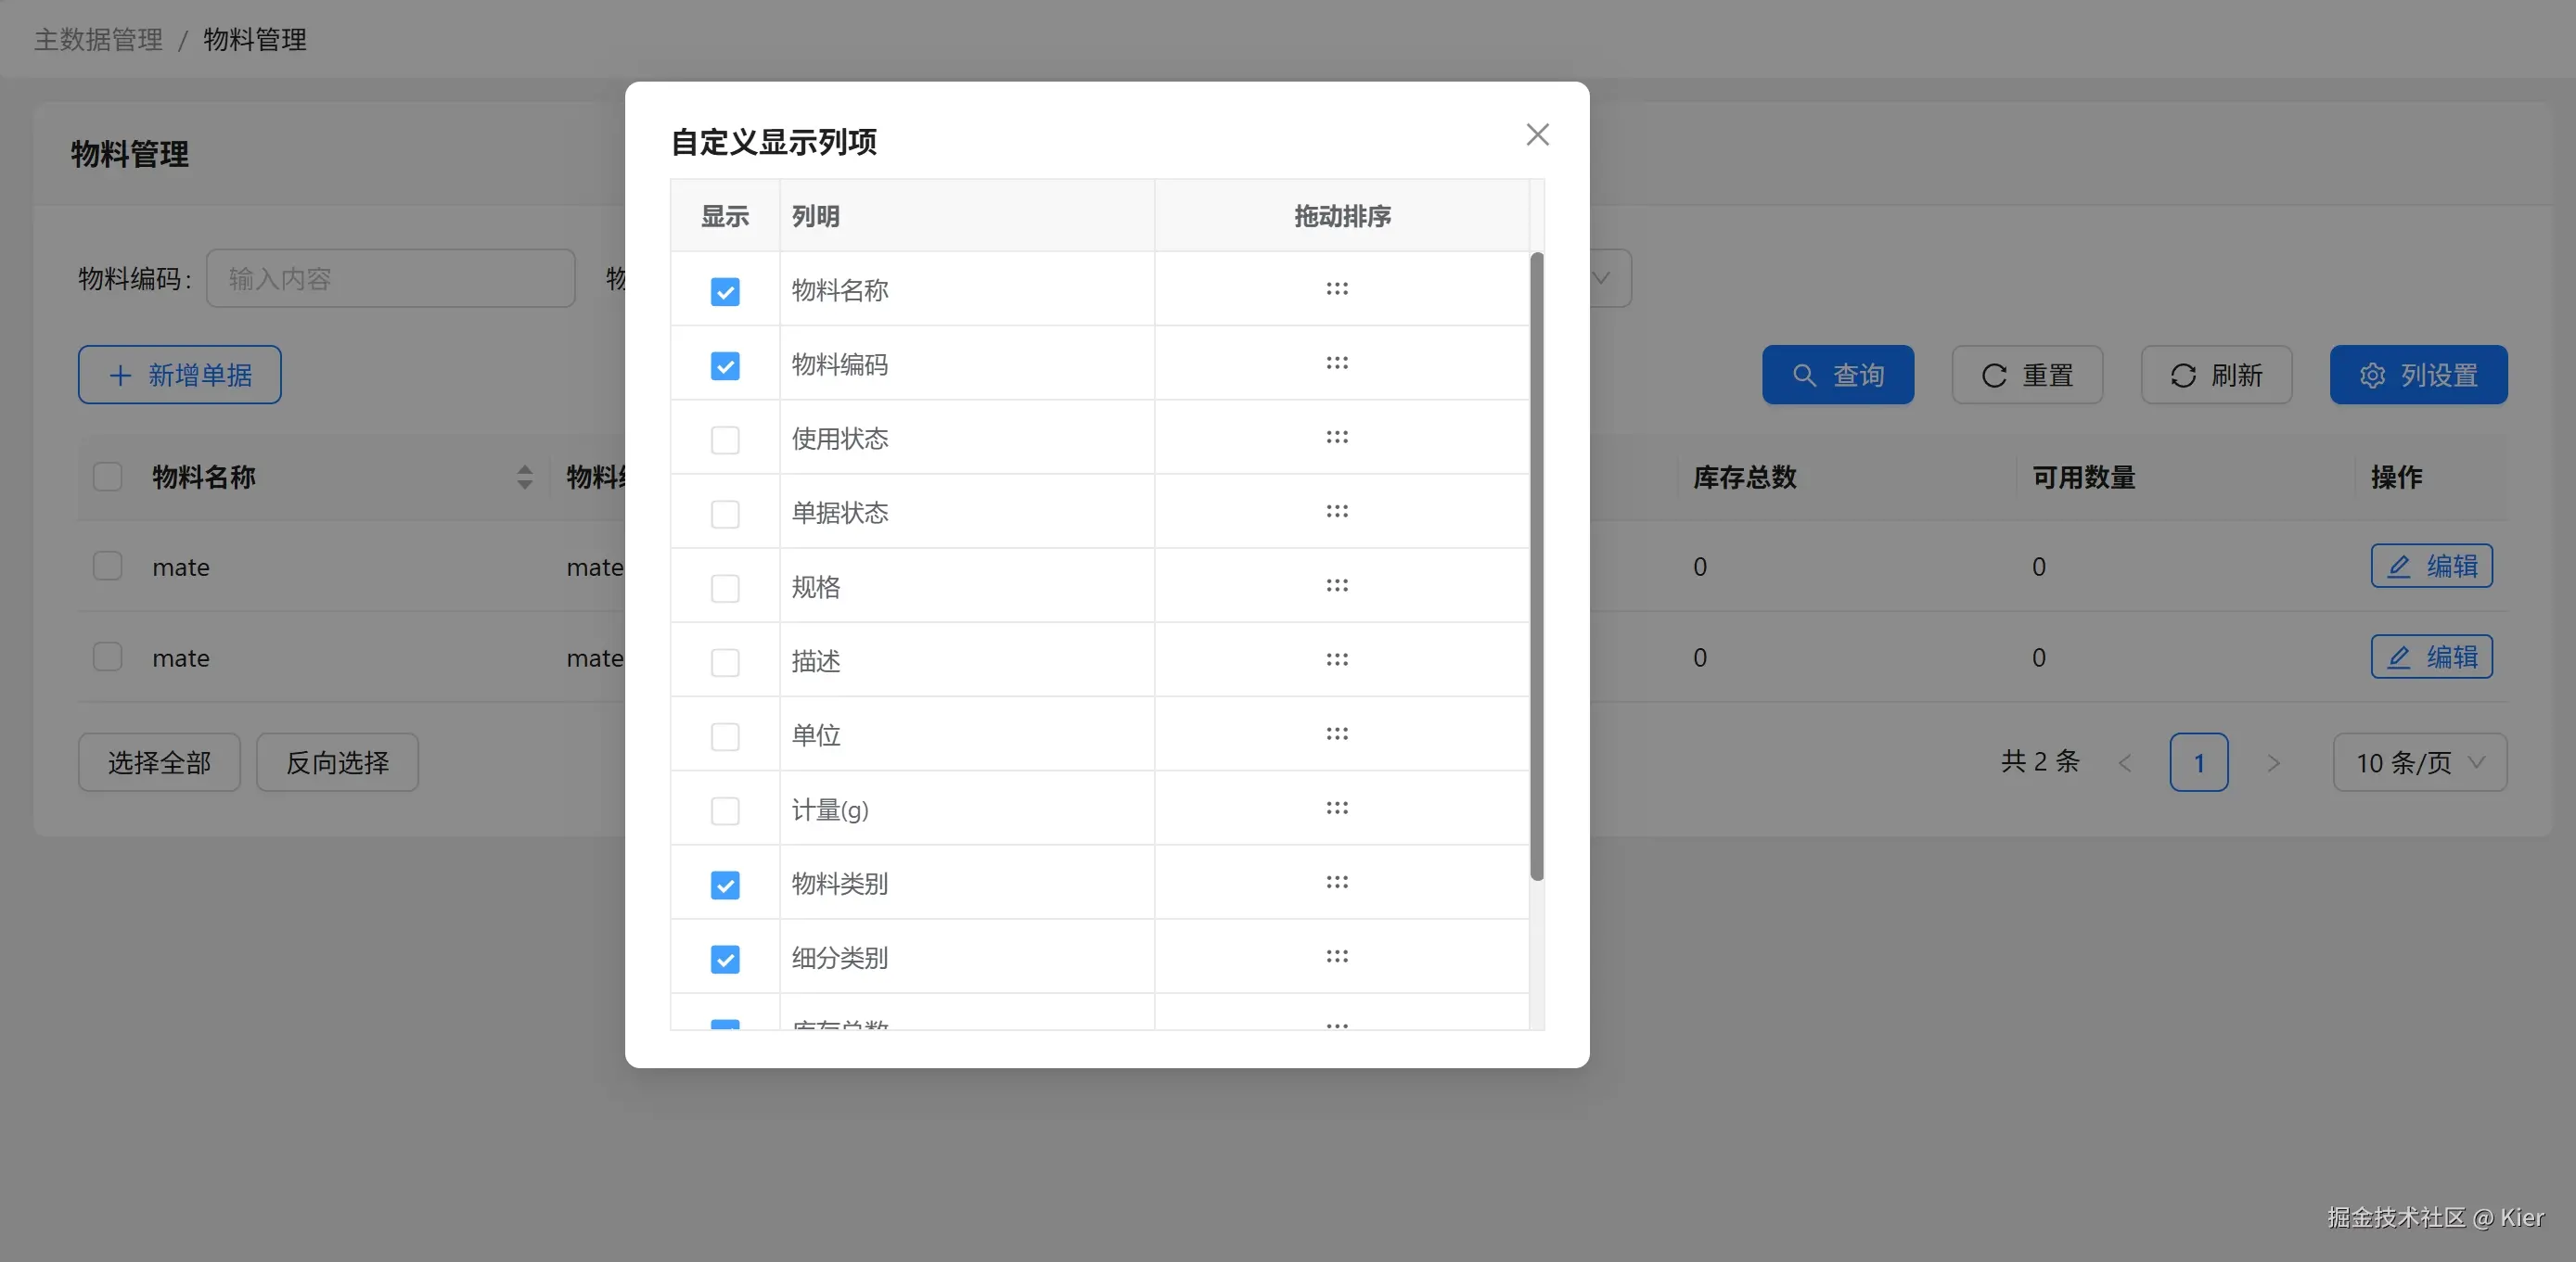Click the drag handle beside 规格 row

[x=1337, y=586]
